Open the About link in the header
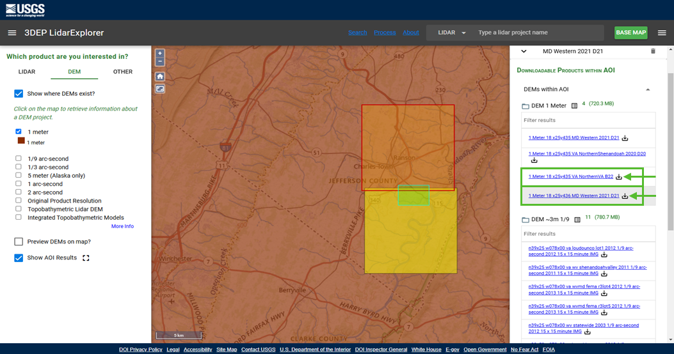Viewport: 674px width, 354px height. coord(410,33)
